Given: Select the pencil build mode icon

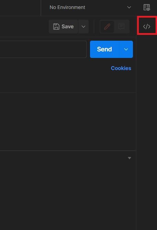Looking at the screenshot, I should (107, 27).
